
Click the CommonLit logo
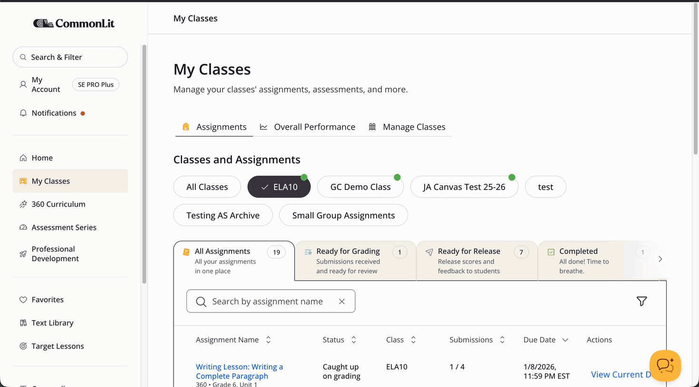click(x=74, y=23)
